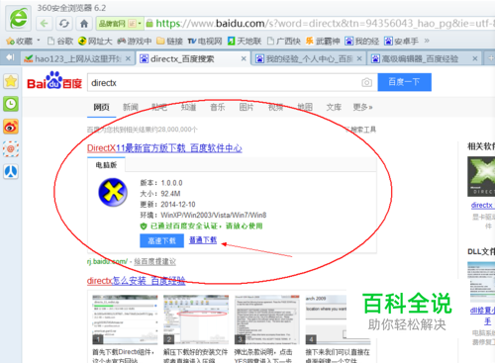
Task: Click the green DirectX related software thumbnail
Action: [x=481, y=176]
